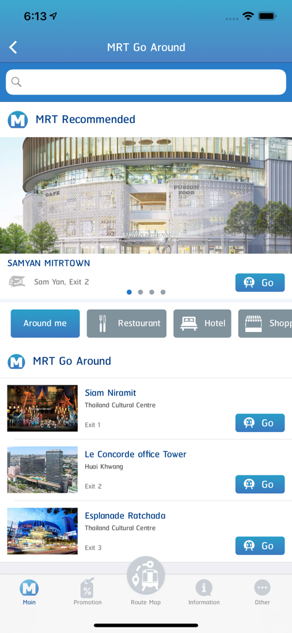Open the Samyan Mitrtown banner image

[146, 195]
